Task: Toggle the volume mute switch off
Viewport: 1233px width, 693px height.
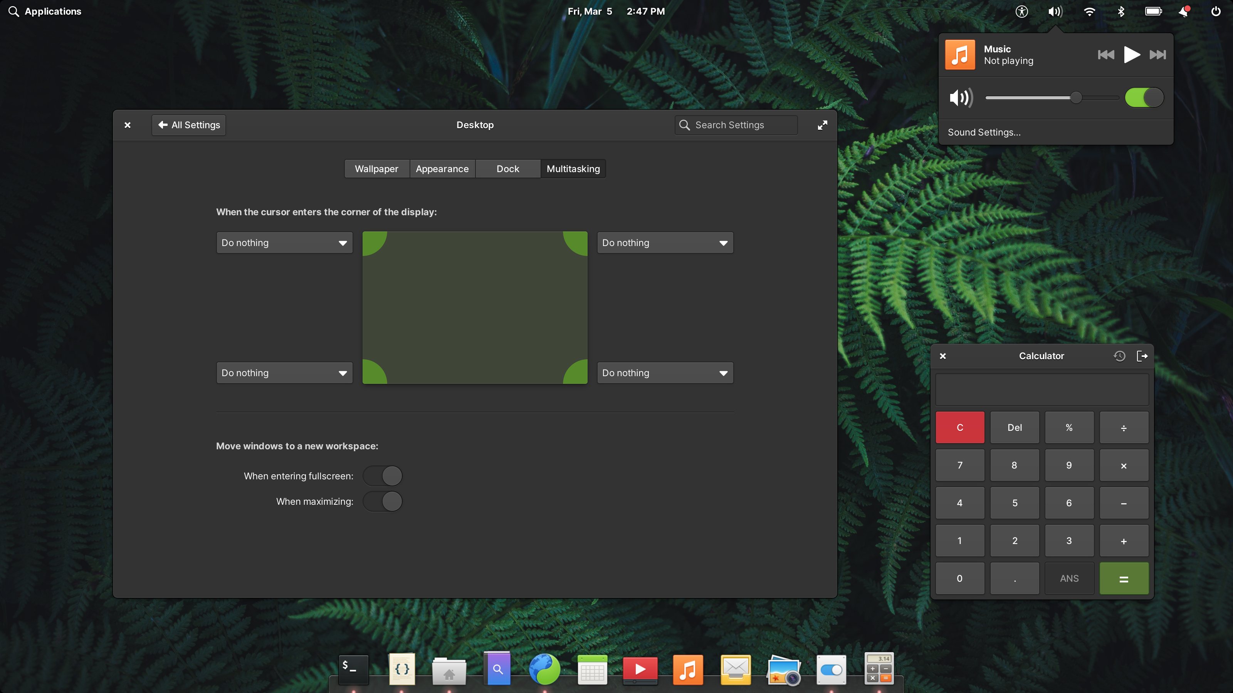Action: 1144,97
